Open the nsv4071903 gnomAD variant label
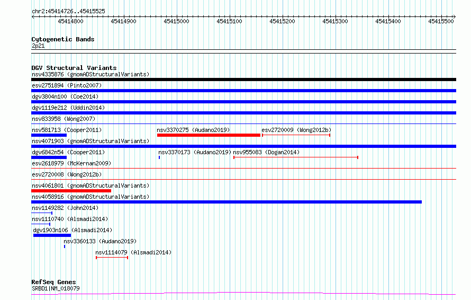Viewport: 471px width, 300px height. point(90,141)
